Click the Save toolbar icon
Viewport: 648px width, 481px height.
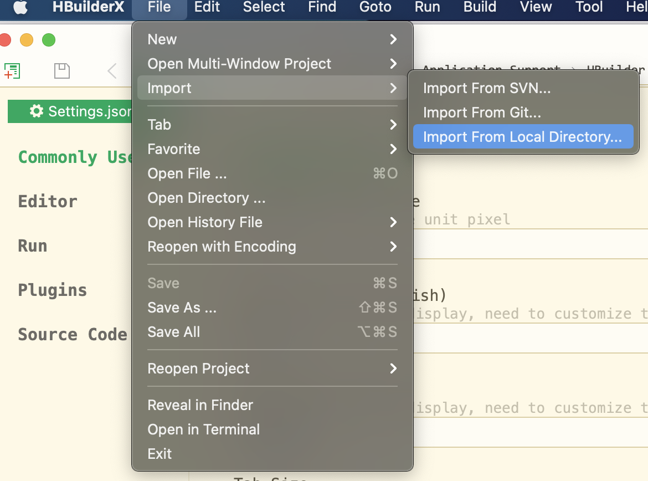coord(61,70)
